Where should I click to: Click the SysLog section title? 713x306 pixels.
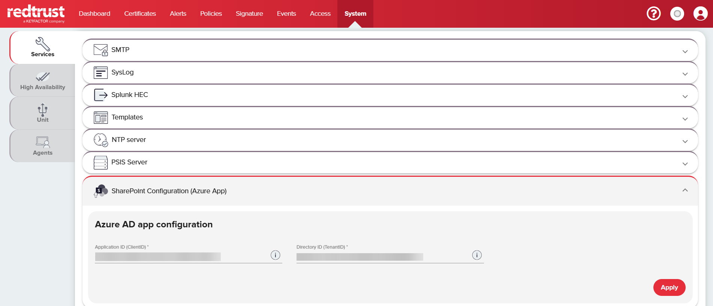[x=123, y=72]
